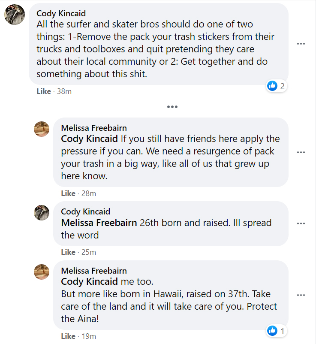316x344 pixels.
Task: View like reaction on 'Protect the Aina' reply
Action: (276, 331)
